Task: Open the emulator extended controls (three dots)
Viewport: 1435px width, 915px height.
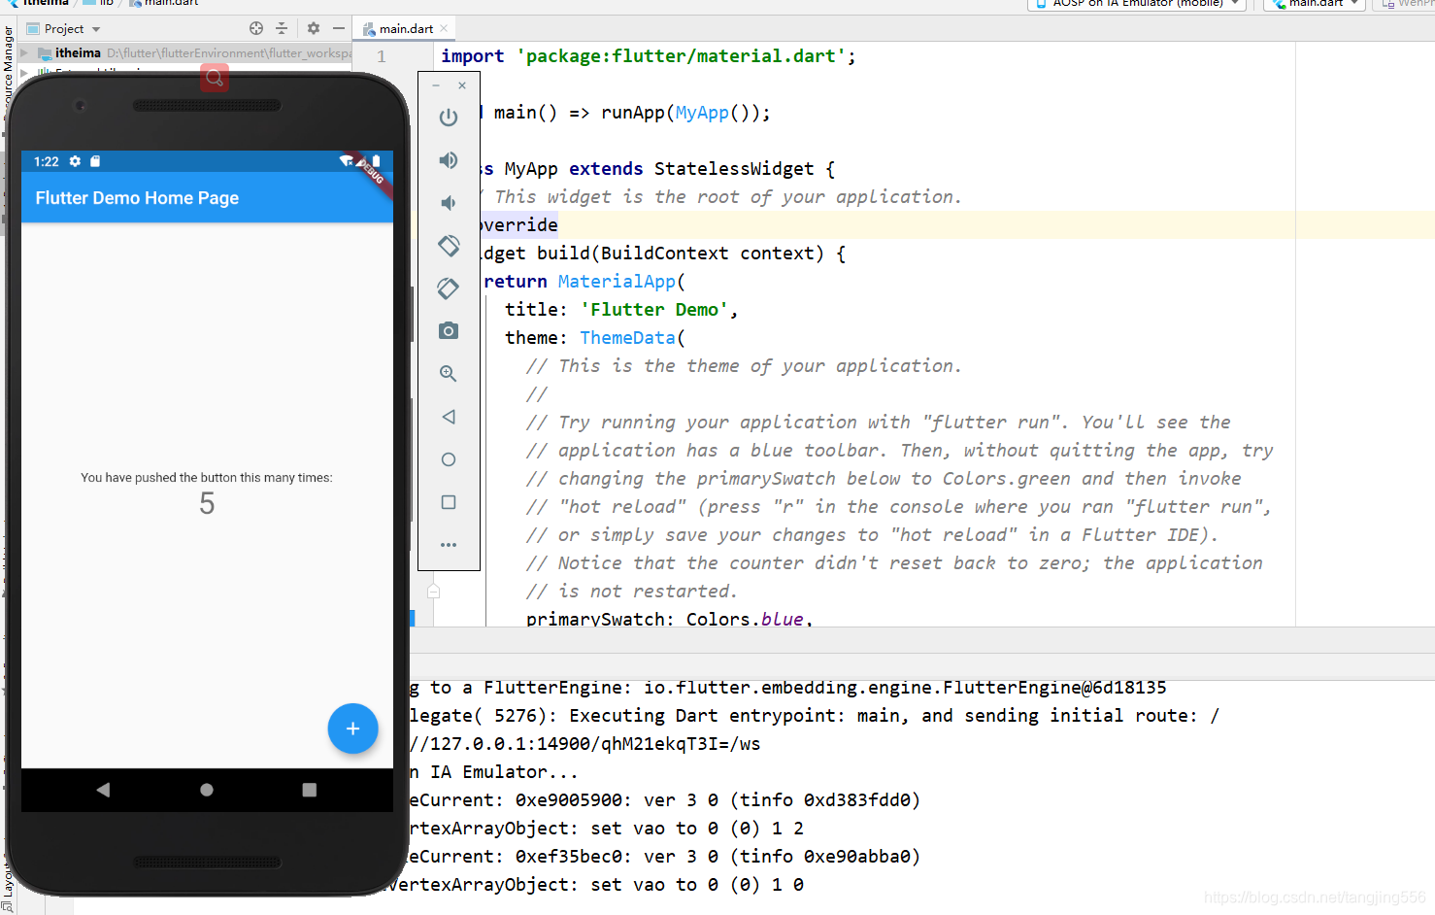Action: 449,545
